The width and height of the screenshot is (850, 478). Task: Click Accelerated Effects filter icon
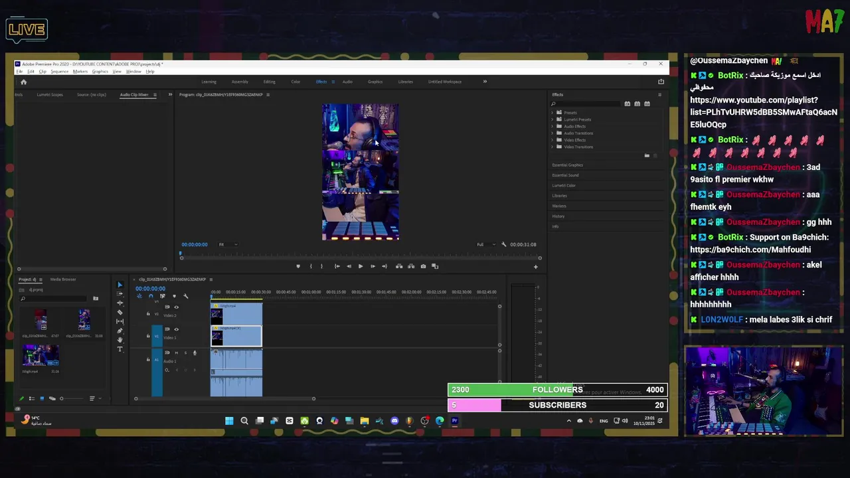[627, 104]
